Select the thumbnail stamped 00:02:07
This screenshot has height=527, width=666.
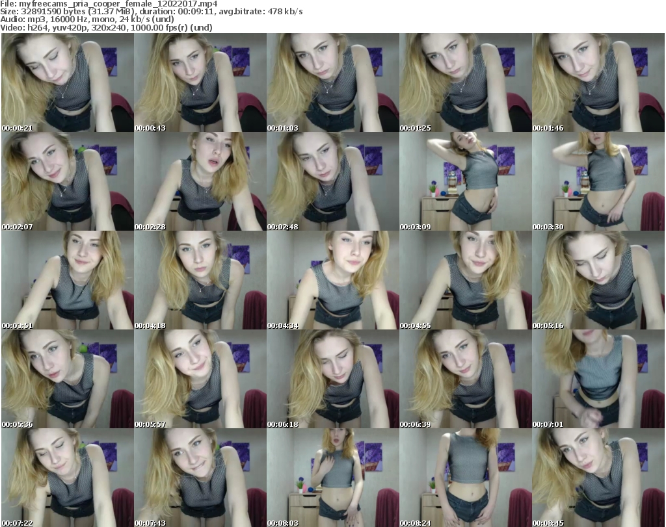(x=68, y=181)
